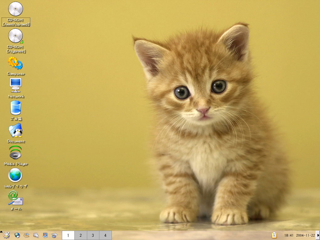Click the clock showing 18:41
Screen dimensions: 320x240
[x=289, y=235]
